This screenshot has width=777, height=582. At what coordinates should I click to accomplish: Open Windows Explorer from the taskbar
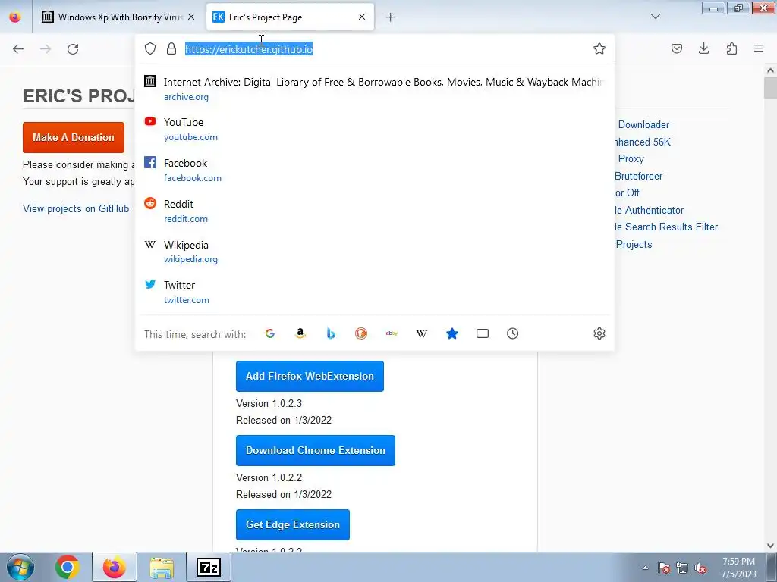[x=162, y=567]
